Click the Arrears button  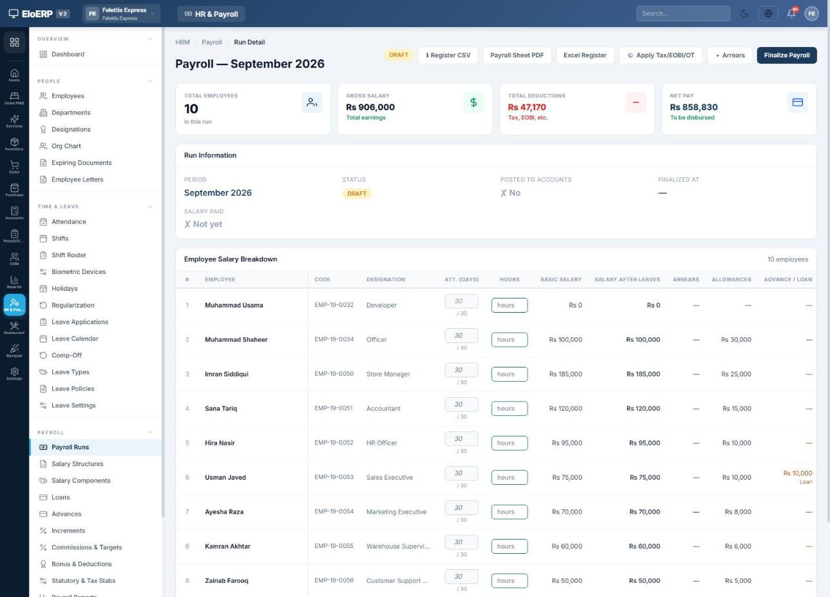click(730, 55)
